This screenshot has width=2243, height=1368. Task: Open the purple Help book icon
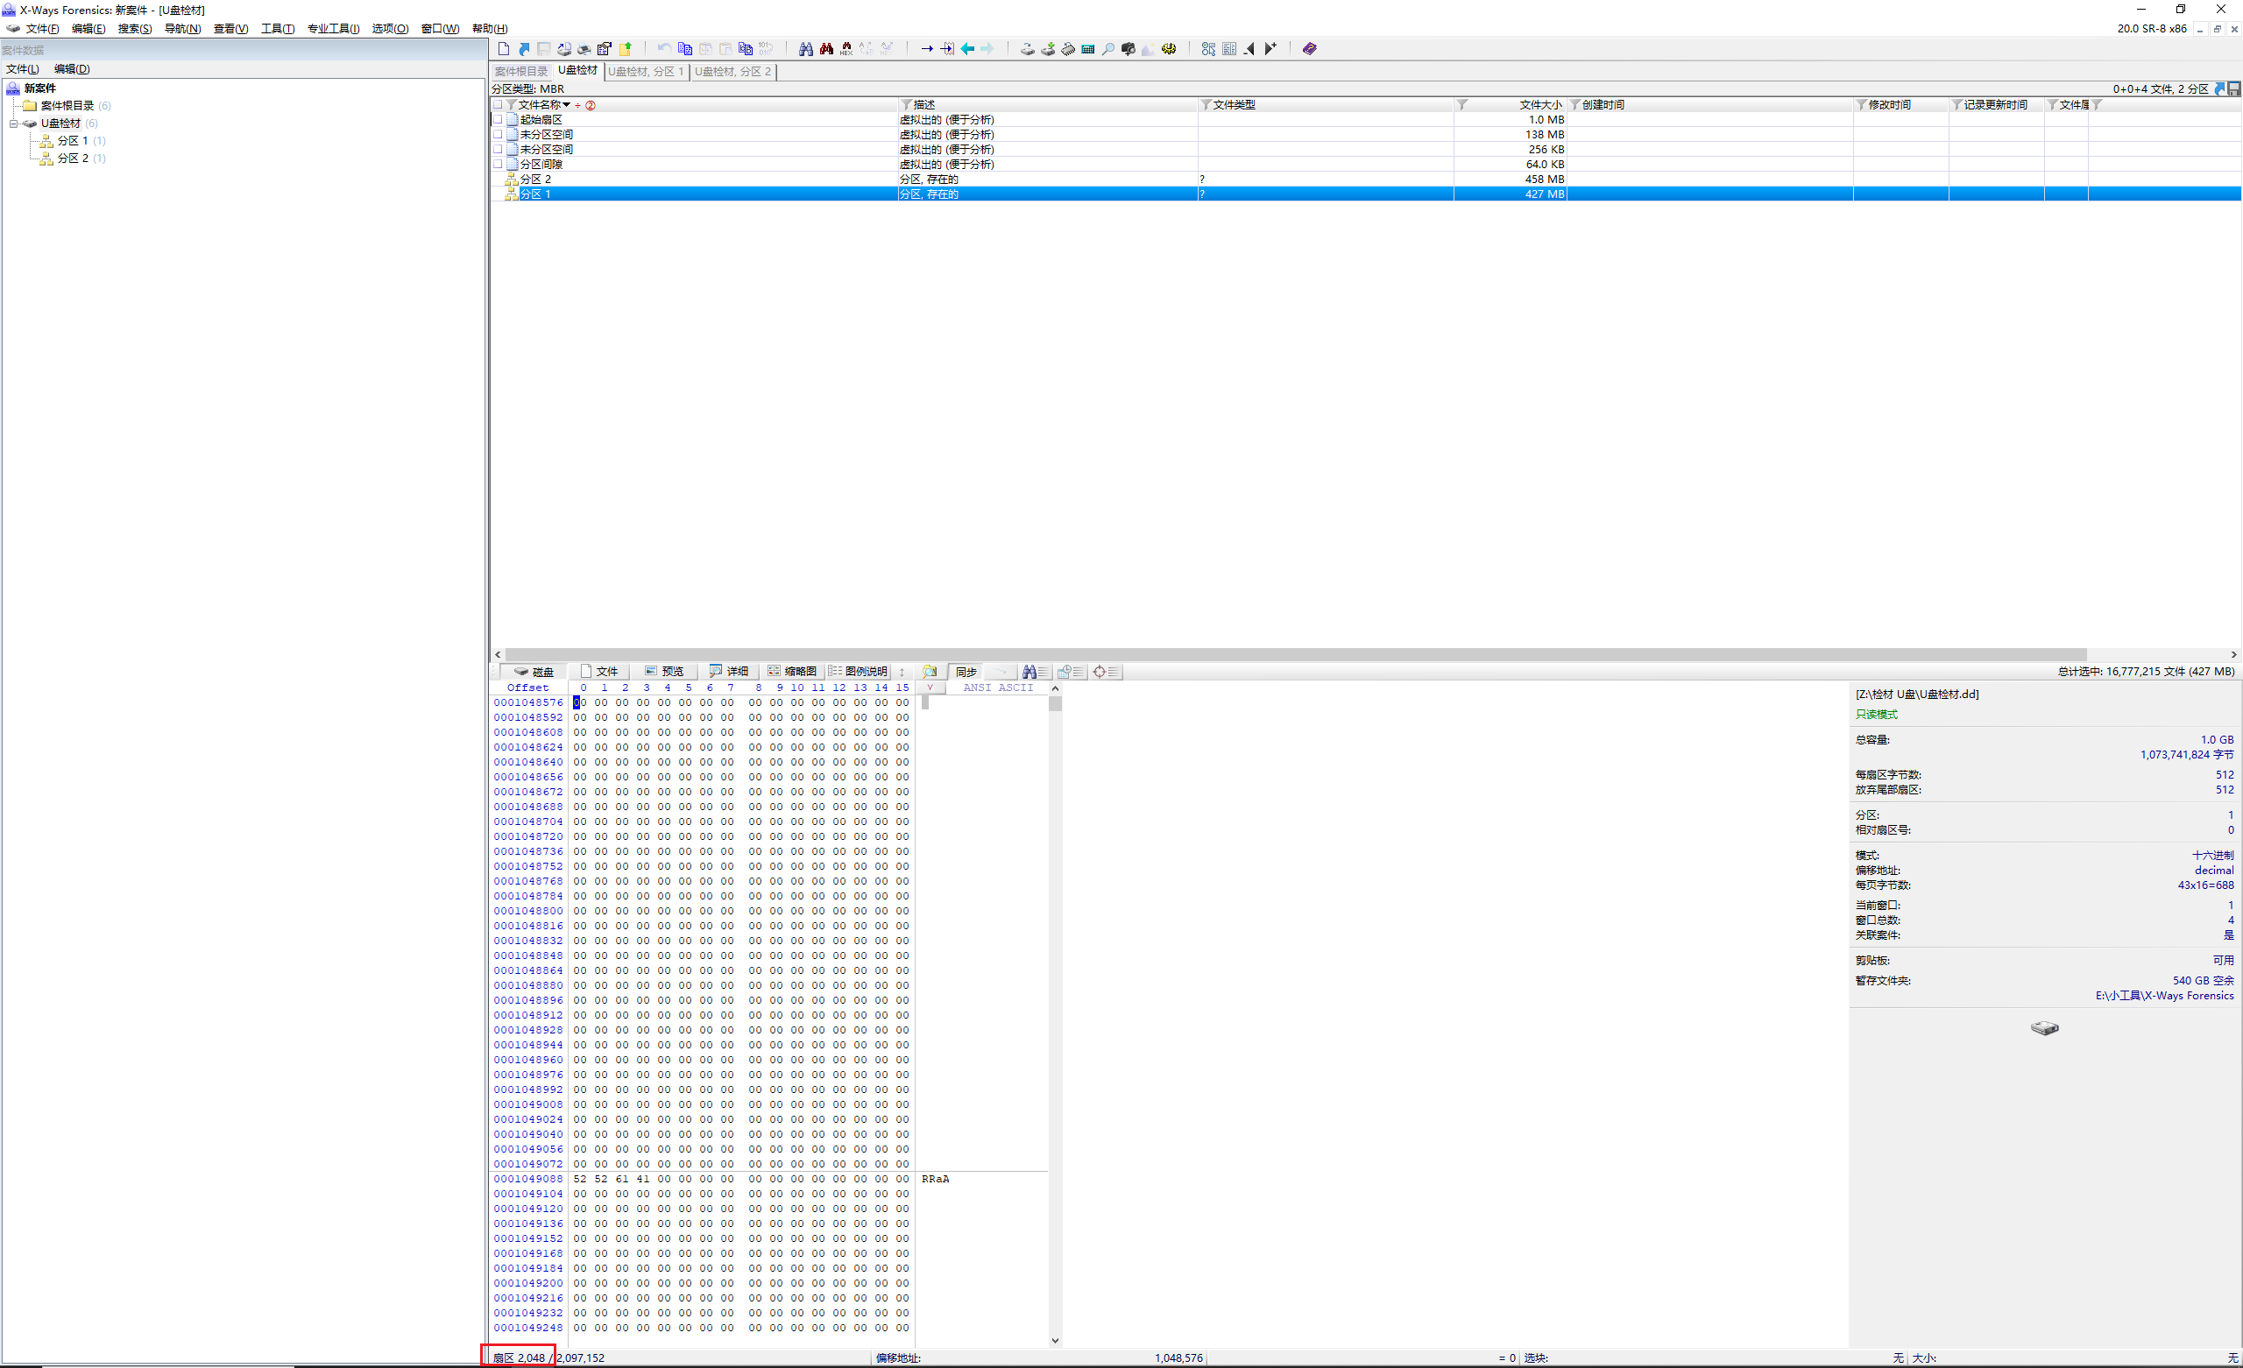(1309, 49)
